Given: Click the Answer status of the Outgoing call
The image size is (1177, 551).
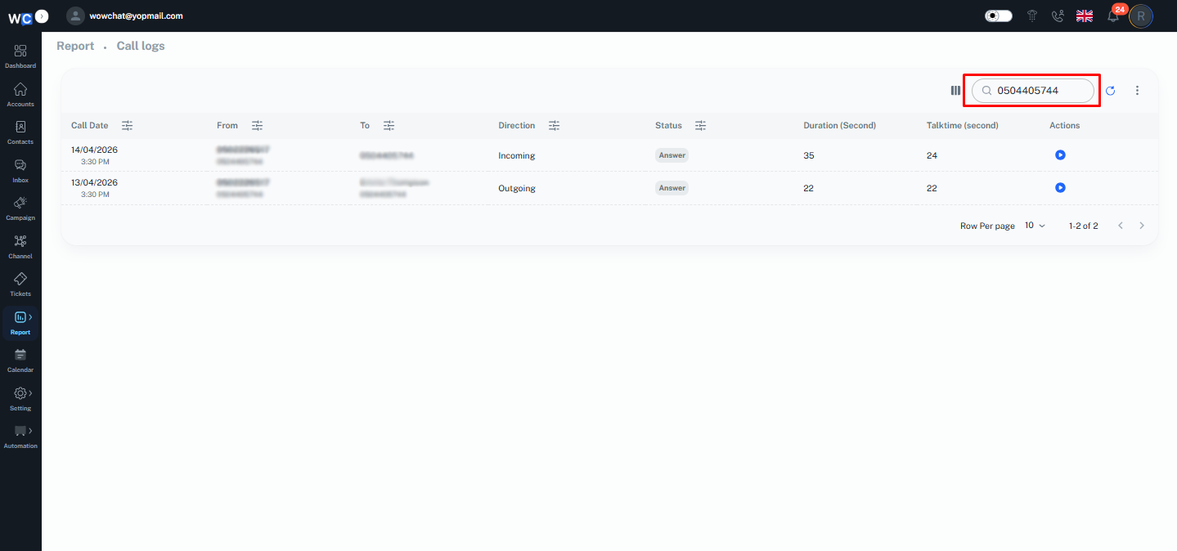Looking at the screenshot, I should [672, 188].
